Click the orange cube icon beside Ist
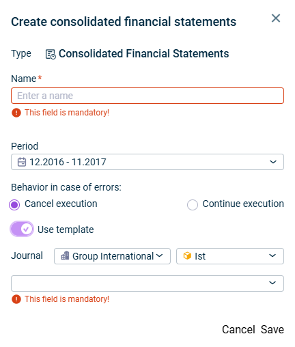 [187, 255]
